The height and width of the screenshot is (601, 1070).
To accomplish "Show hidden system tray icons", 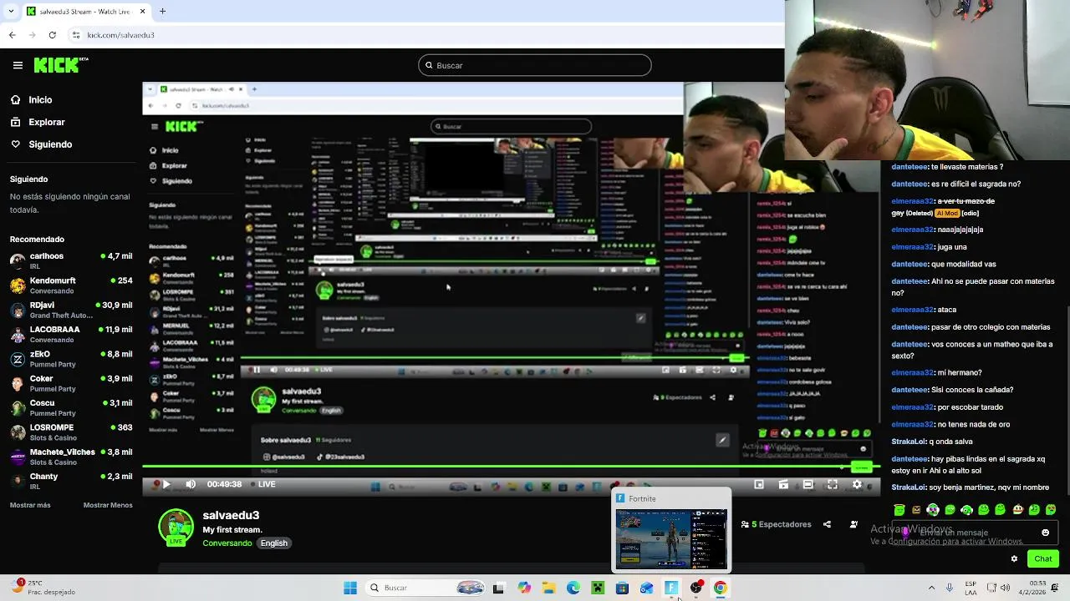I will (x=931, y=588).
